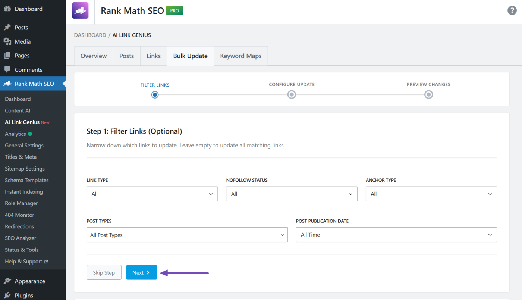Open Schema Templates submenu item
This screenshot has height=300, width=522.
(27, 180)
